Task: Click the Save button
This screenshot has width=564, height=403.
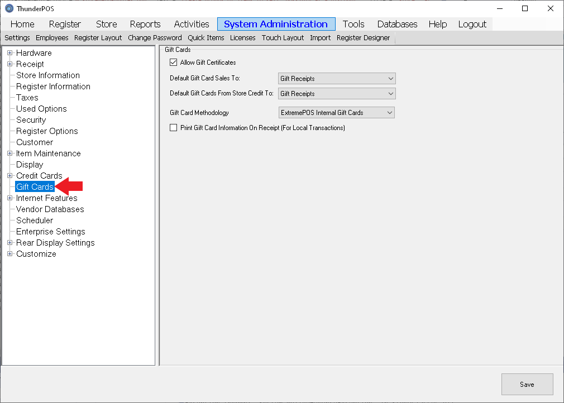Action: (527, 384)
